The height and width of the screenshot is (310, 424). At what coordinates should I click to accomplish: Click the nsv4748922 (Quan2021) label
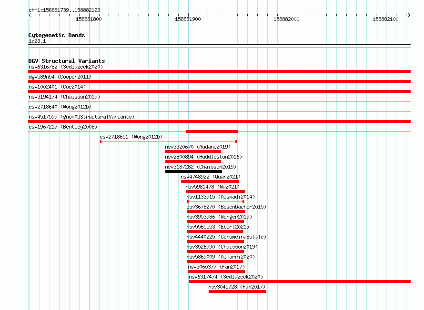211,177
